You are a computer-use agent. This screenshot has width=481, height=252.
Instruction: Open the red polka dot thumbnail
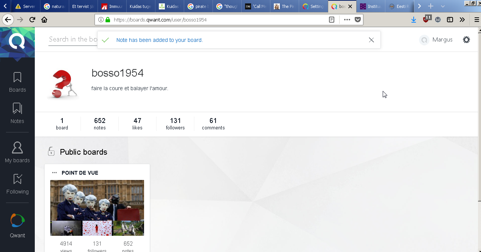point(97,228)
